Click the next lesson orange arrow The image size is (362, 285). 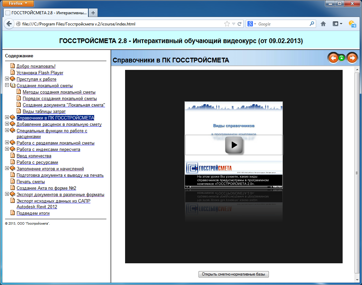click(x=352, y=58)
